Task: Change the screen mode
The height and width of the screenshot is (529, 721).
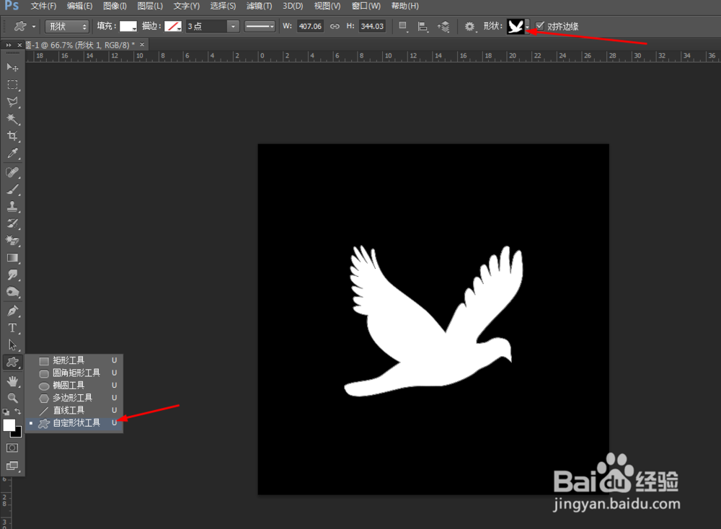Action: pyautogui.click(x=12, y=466)
